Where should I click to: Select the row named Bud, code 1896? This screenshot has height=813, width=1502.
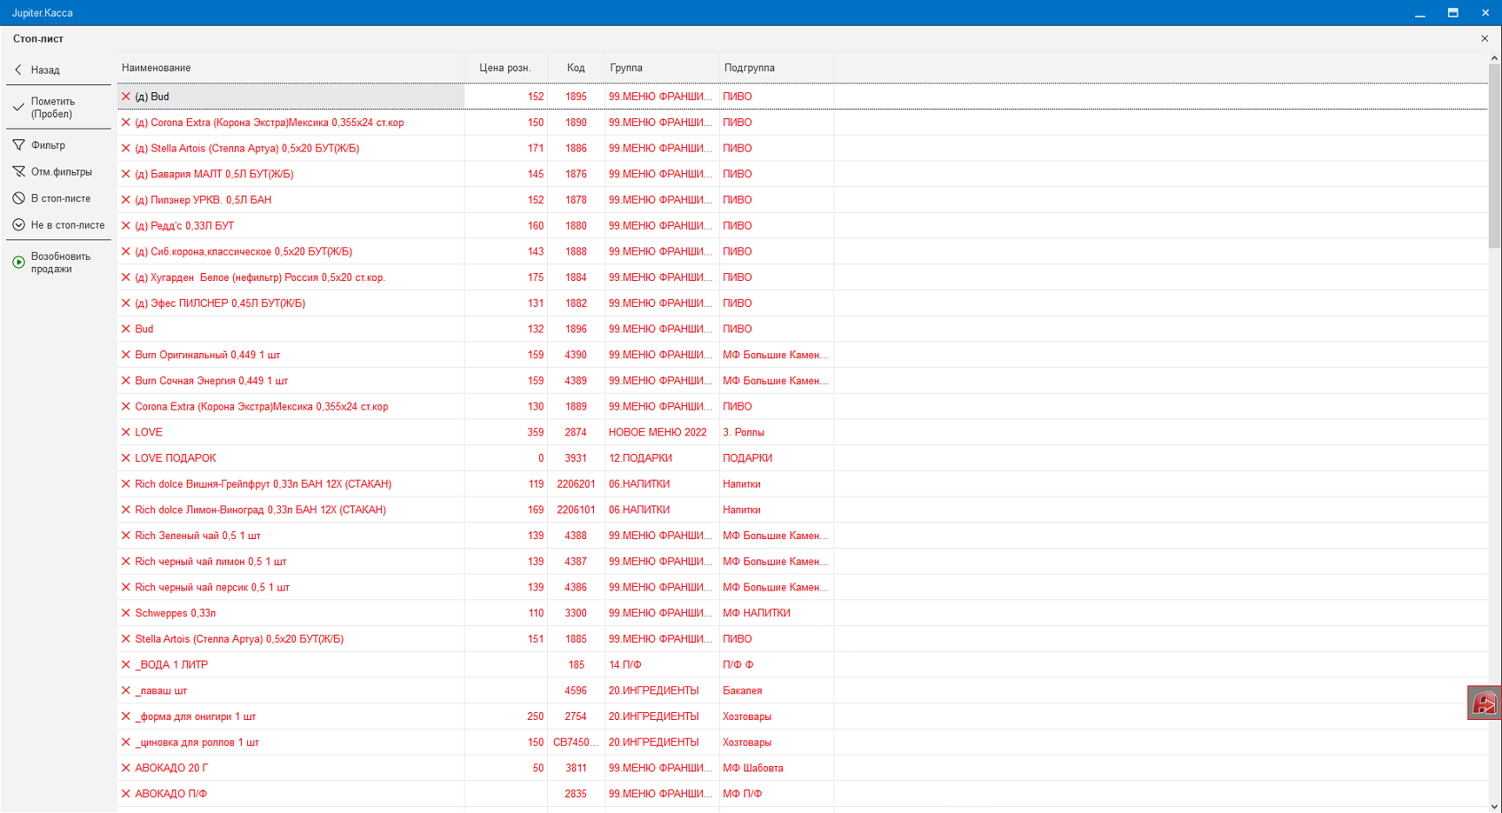[x=802, y=329]
